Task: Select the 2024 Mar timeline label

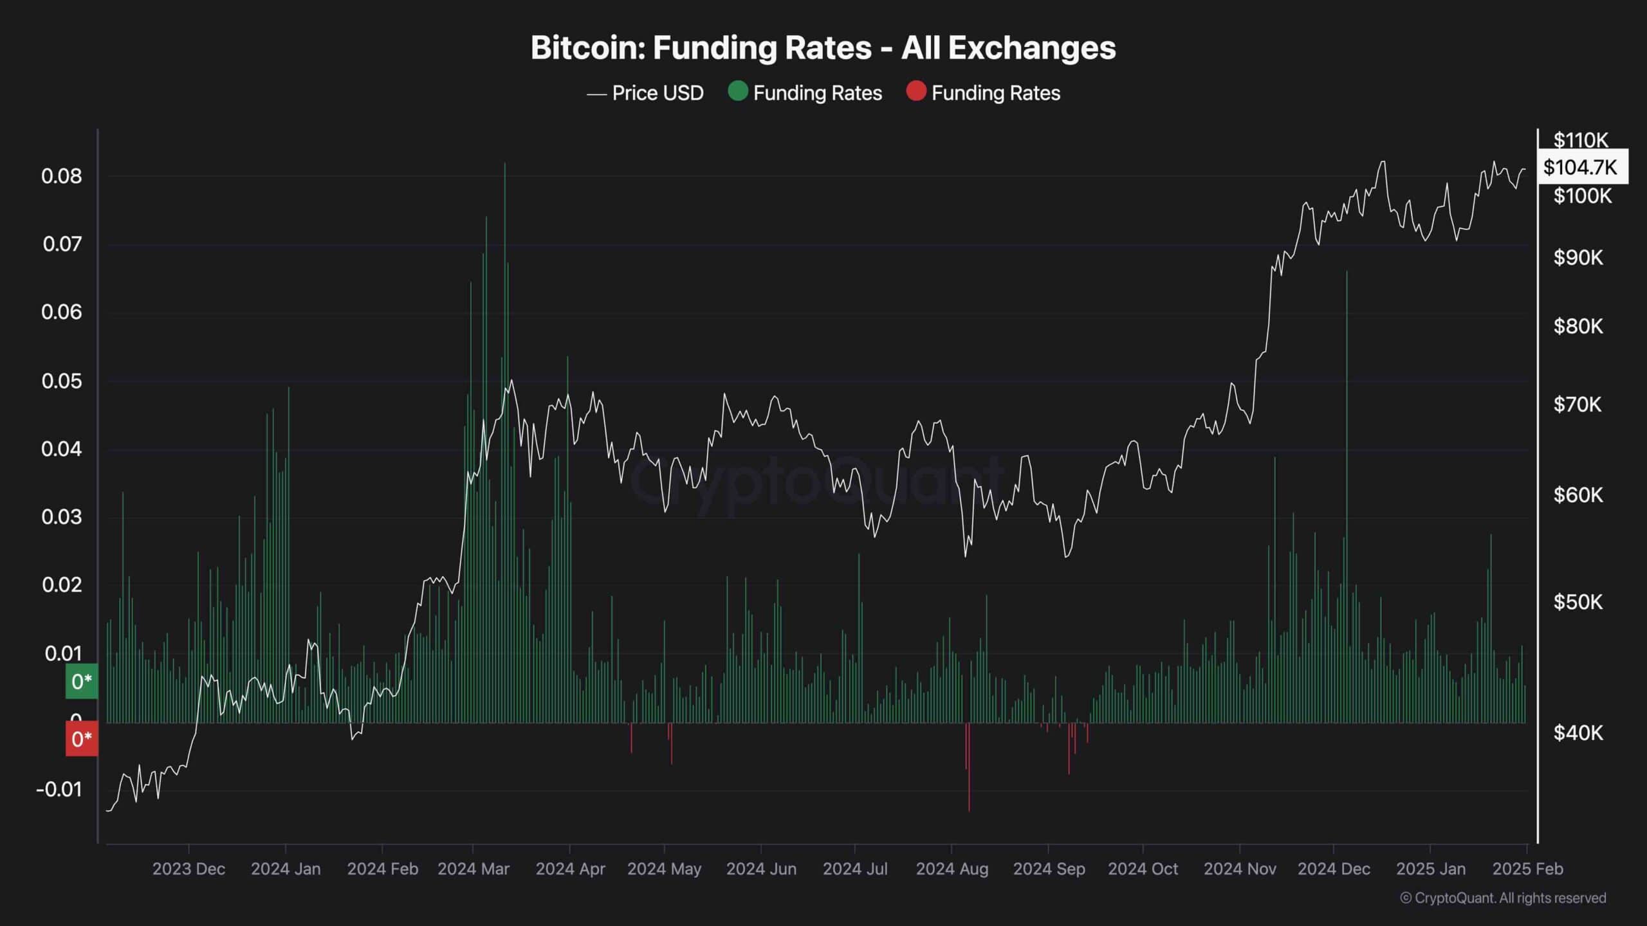Action: (474, 869)
